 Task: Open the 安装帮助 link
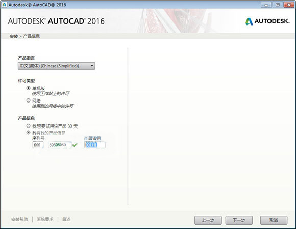[19, 219]
